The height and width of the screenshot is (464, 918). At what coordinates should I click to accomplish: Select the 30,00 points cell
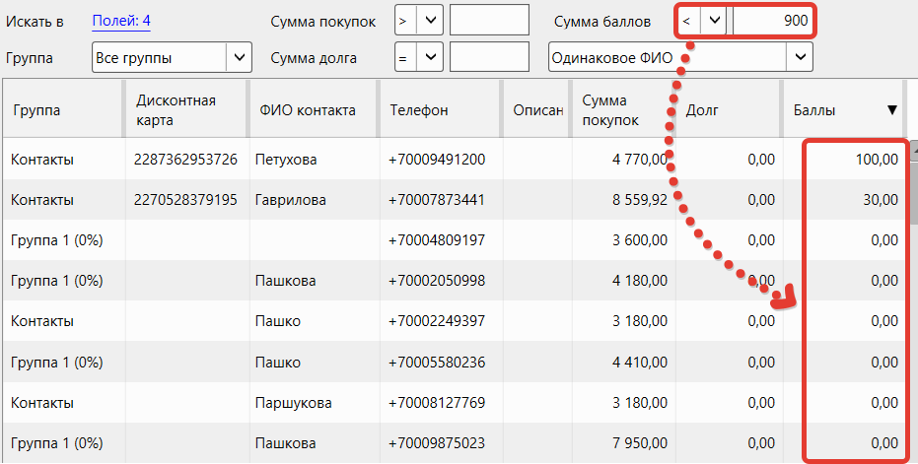pyautogui.click(x=845, y=200)
